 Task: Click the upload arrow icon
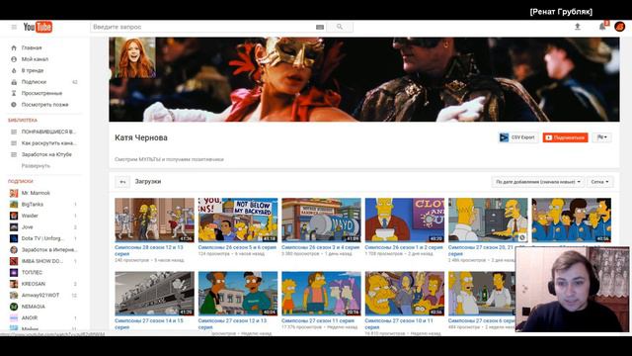coord(577,27)
